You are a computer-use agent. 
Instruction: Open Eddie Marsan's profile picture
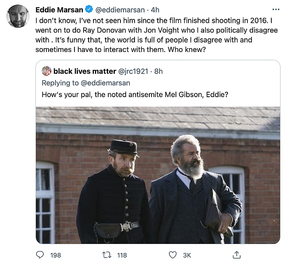[18, 16]
